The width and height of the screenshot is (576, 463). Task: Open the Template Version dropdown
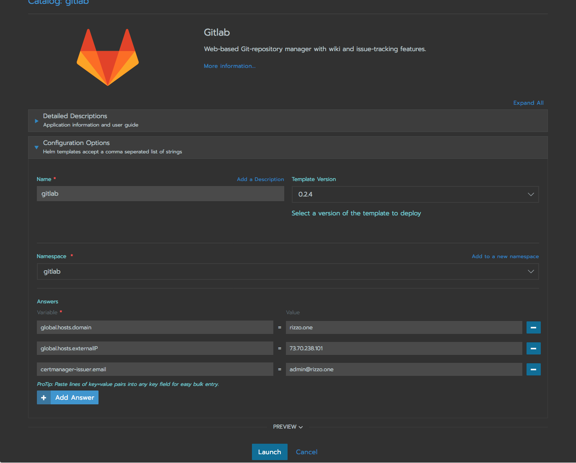[415, 194]
